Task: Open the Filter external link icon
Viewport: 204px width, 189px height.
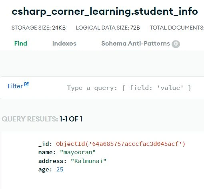Action: [26, 84]
